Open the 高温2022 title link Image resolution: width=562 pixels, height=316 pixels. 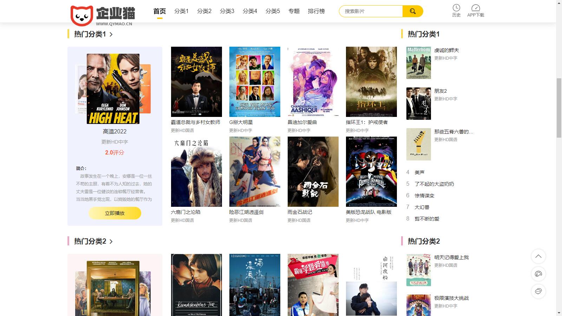click(x=115, y=131)
